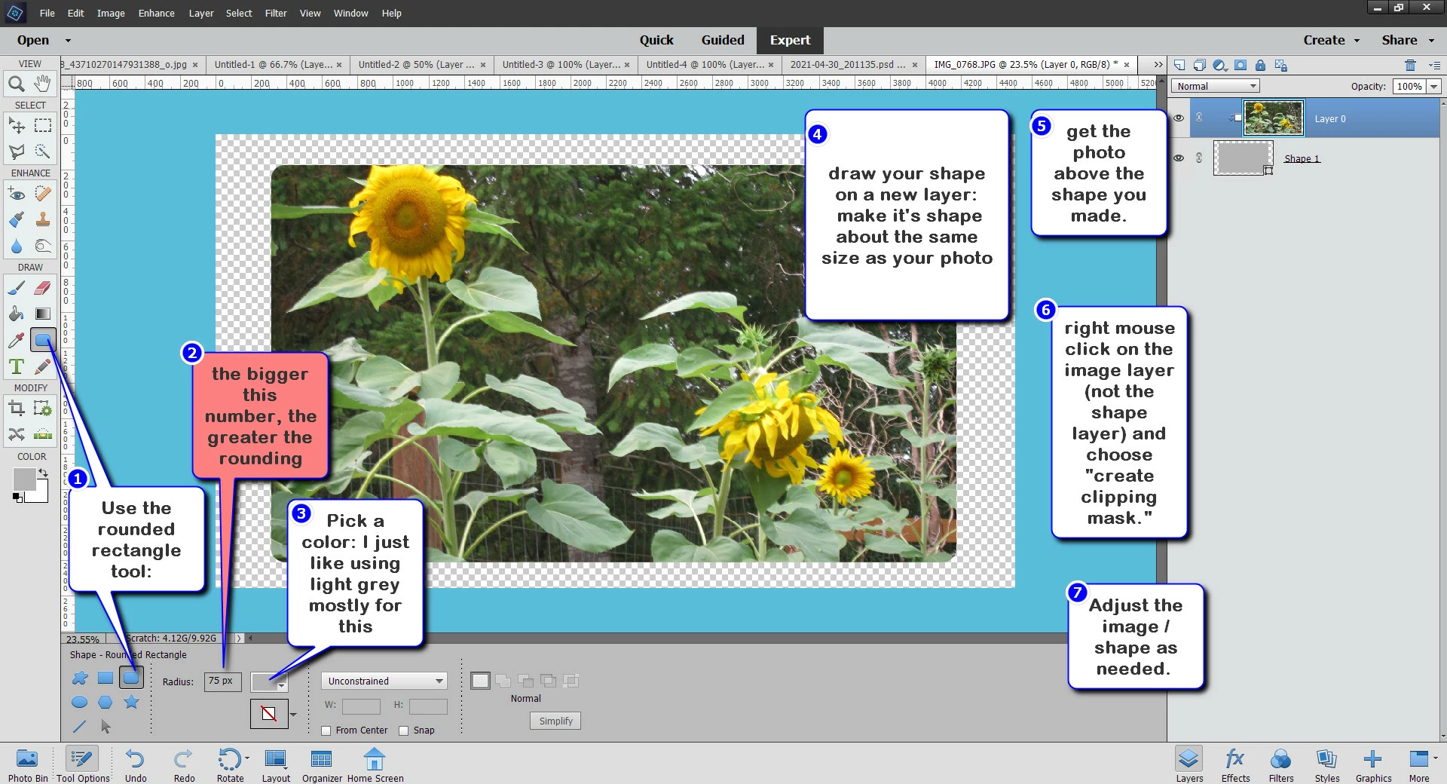Select the Rectangular Marquee tool

pyautogui.click(x=43, y=125)
